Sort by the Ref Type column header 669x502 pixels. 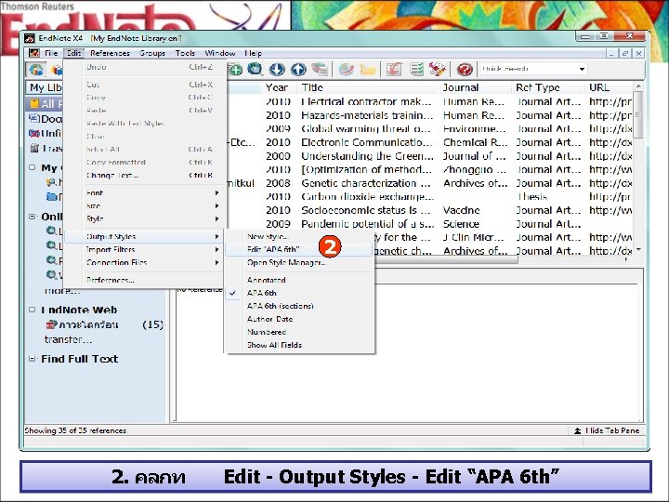click(548, 87)
